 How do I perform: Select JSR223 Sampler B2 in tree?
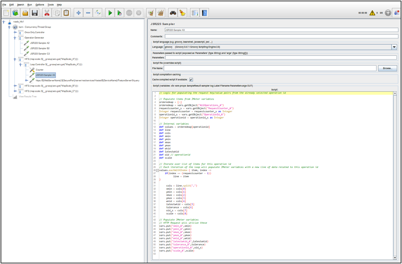click(39, 48)
